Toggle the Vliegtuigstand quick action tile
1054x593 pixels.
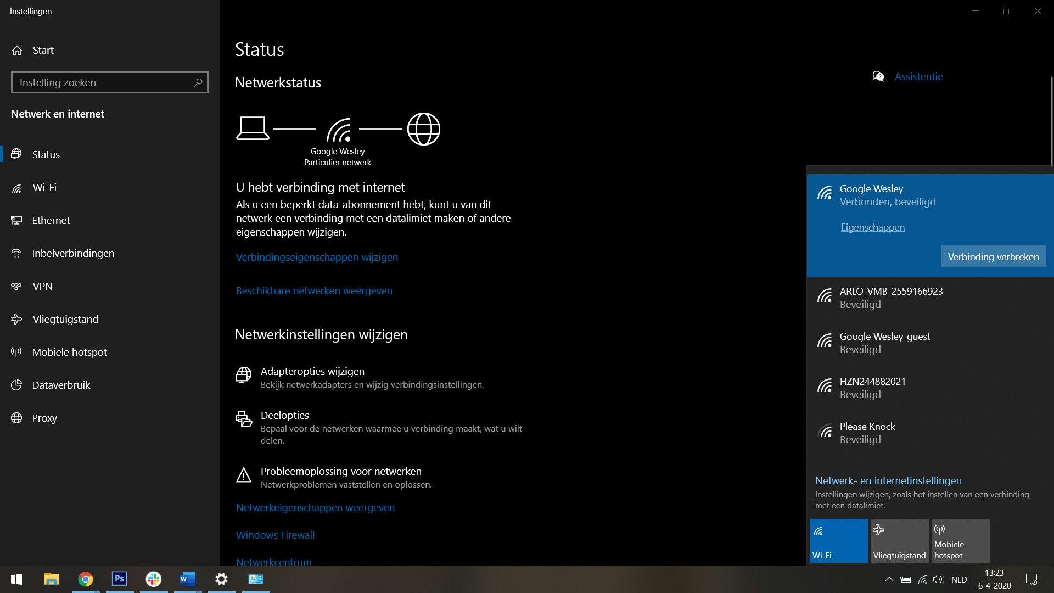[x=899, y=541]
